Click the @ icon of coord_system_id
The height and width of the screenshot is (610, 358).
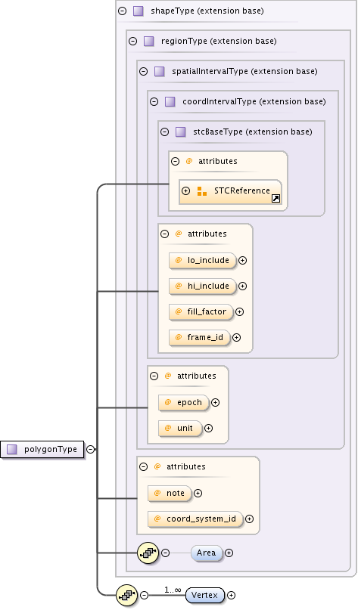tap(157, 519)
